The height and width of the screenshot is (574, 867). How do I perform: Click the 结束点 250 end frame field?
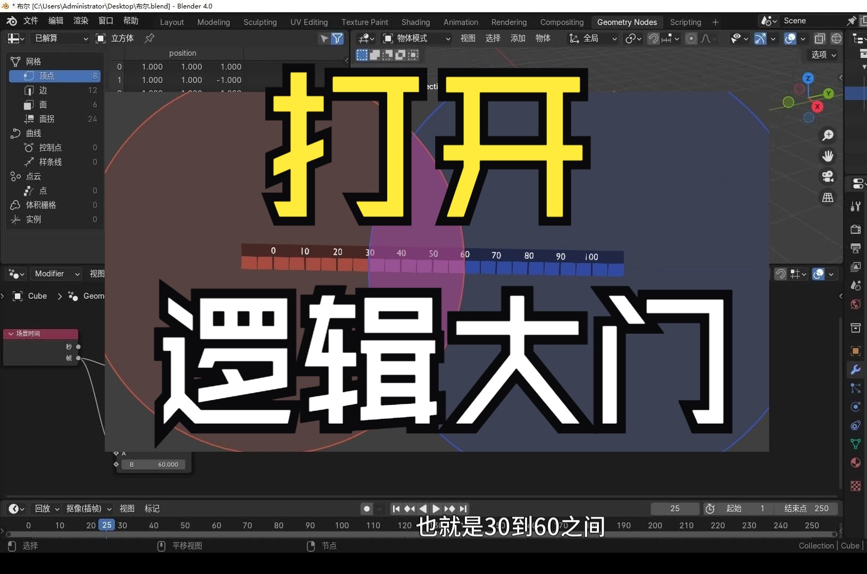806,509
